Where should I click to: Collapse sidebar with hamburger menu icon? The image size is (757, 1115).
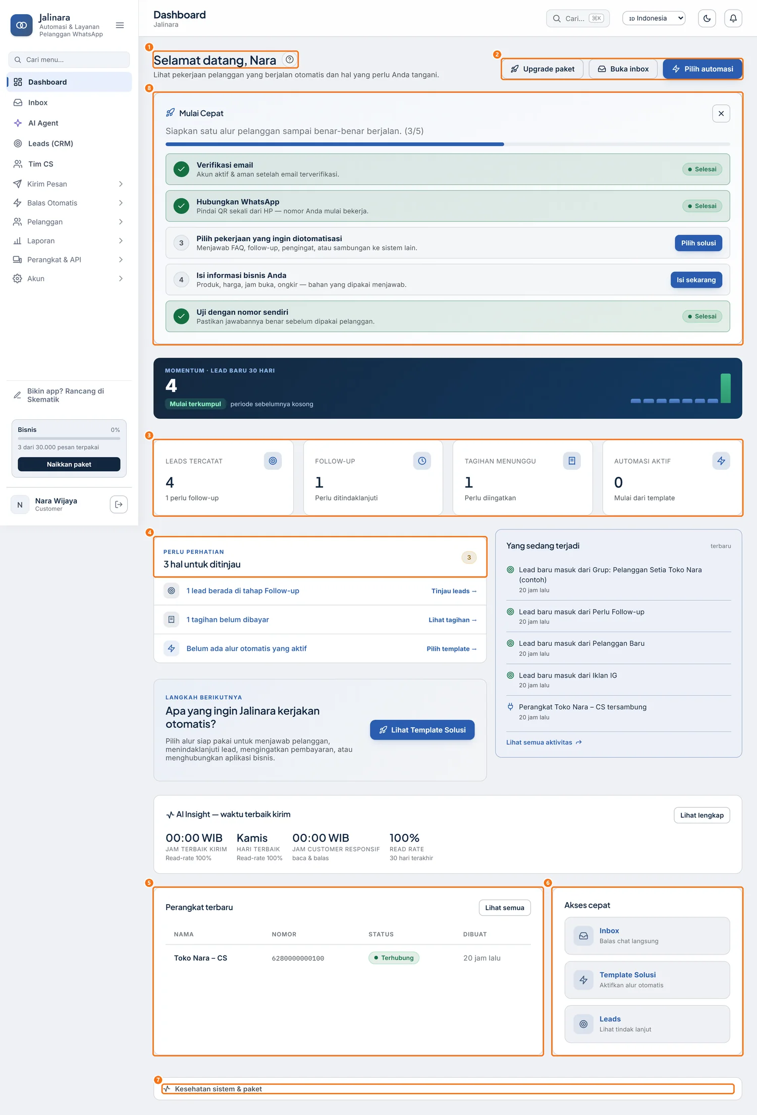tap(120, 25)
